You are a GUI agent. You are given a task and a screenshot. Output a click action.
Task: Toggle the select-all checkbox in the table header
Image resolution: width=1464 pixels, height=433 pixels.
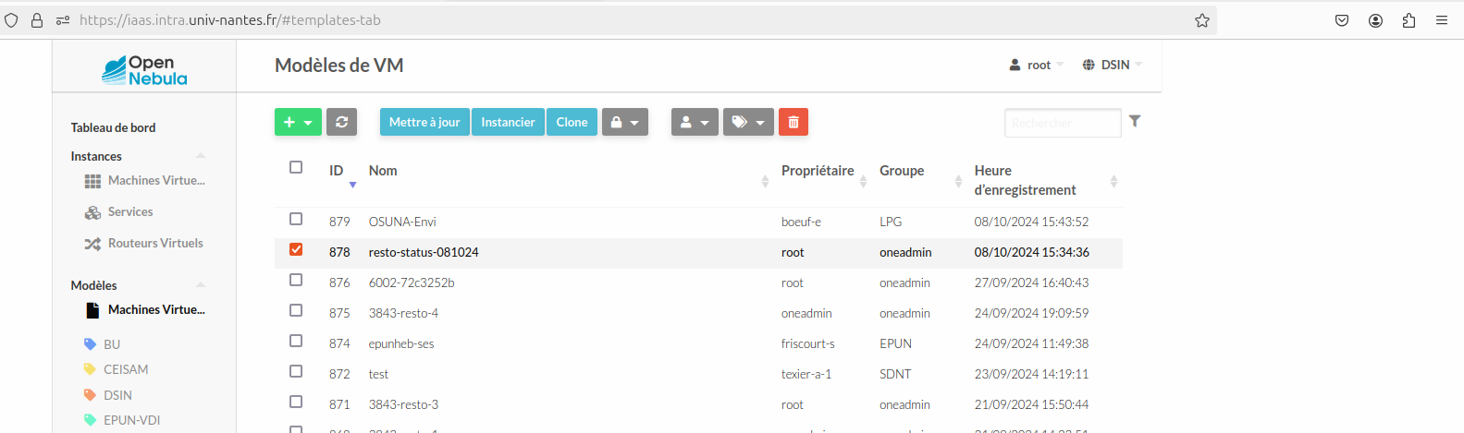pos(296,167)
